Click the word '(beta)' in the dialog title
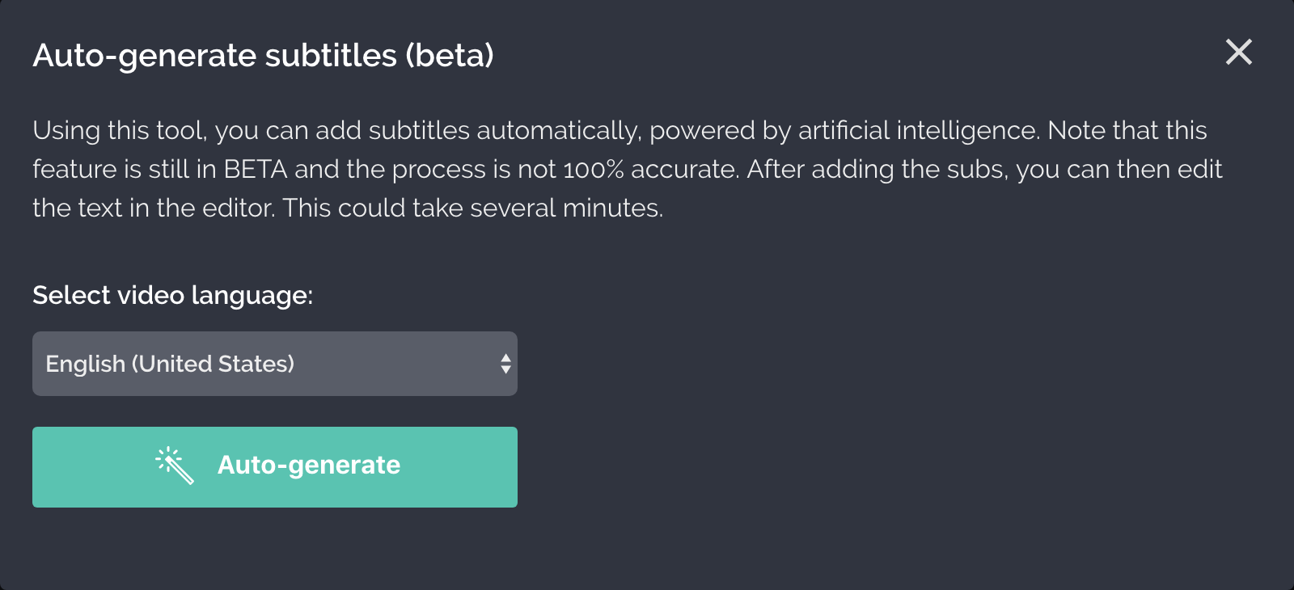Viewport: 1294px width, 590px height. (450, 56)
